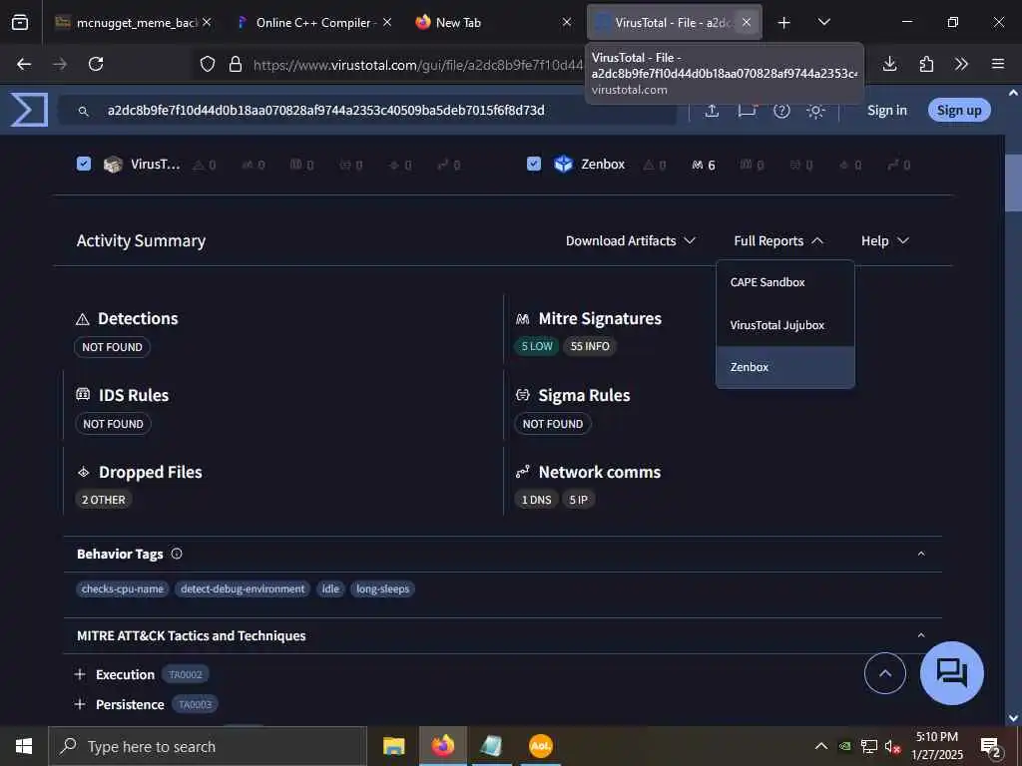1022x766 pixels.
Task: Click the idle behavior tag
Action: tap(330, 588)
